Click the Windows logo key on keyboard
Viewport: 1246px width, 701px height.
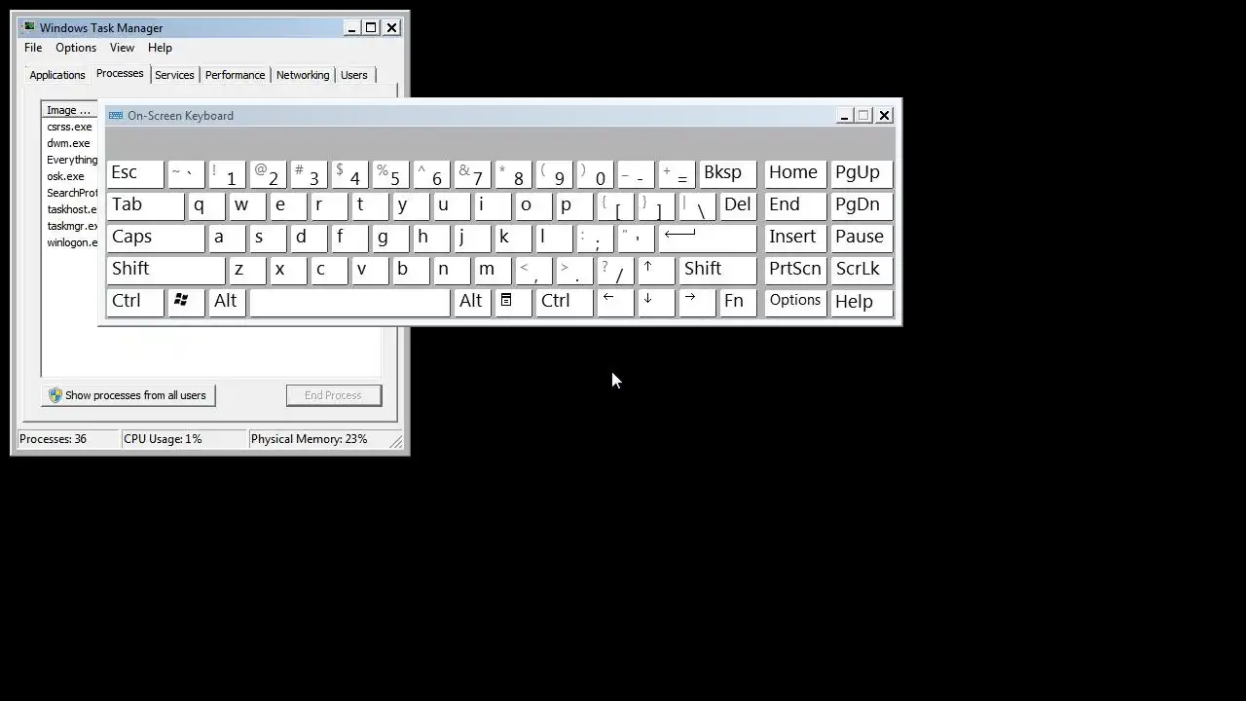186,302
